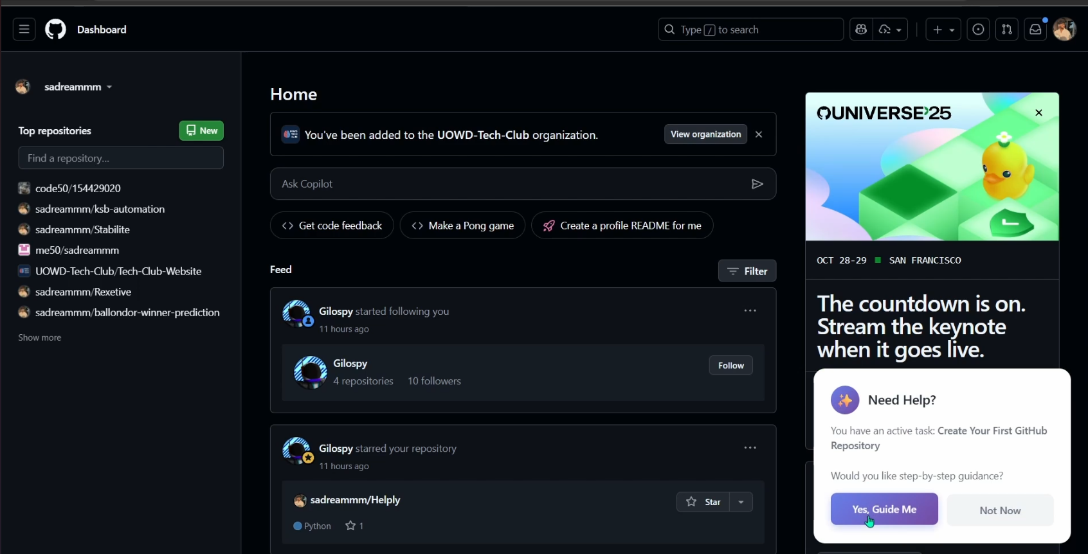Click the Helply star count icon
1088x554 pixels.
click(x=350, y=526)
